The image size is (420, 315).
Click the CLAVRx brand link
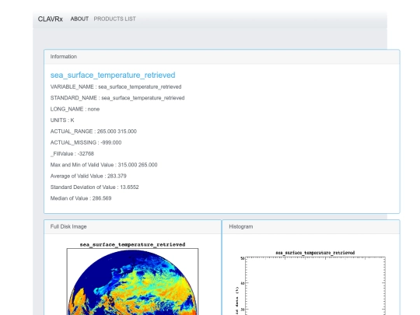(x=50, y=19)
